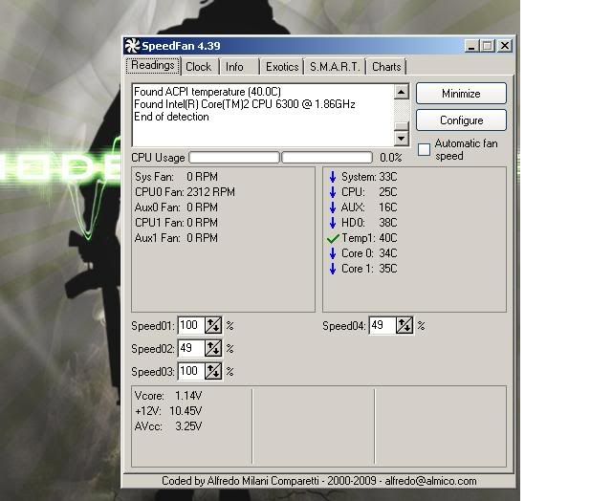Adjust Speed03 using its spinner arrows
The height and width of the screenshot is (501, 612).
click(x=213, y=371)
